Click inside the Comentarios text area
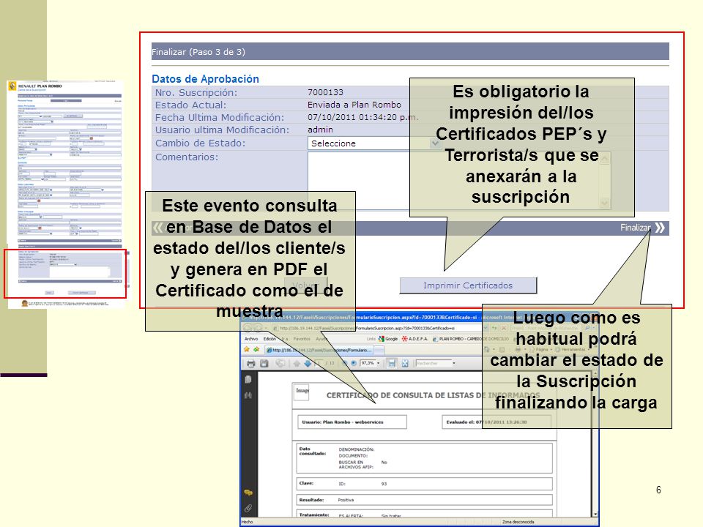703x527 pixels. click(459, 180)
